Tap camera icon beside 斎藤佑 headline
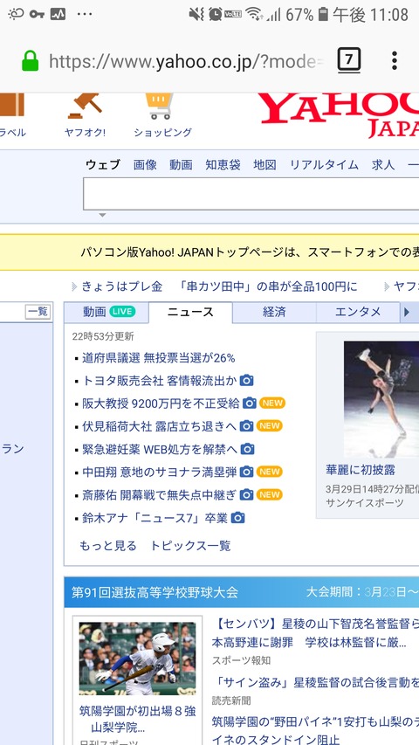419x745 pixels. [246, 495]
